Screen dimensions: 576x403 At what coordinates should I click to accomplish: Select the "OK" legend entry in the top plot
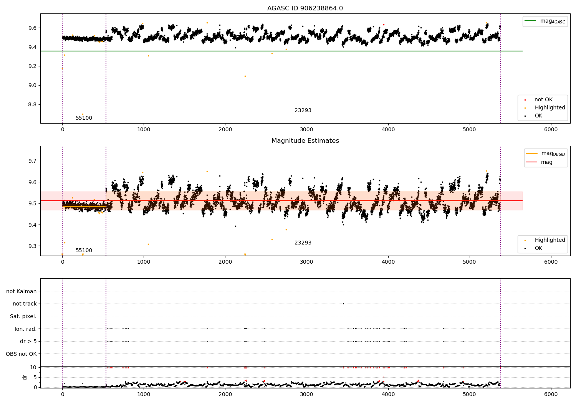pos(538,116)
